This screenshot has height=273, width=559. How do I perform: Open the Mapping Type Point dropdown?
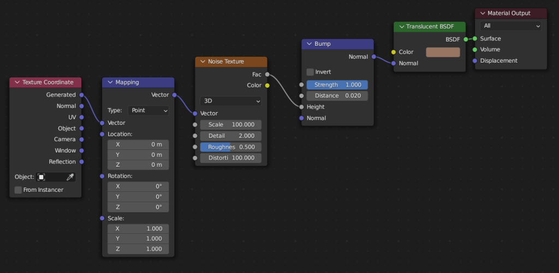[x=148, y=111]
